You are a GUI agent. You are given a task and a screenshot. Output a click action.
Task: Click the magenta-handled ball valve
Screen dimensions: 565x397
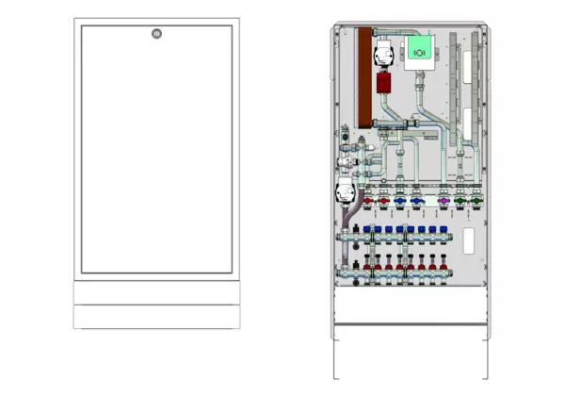(x=444, y=201)
